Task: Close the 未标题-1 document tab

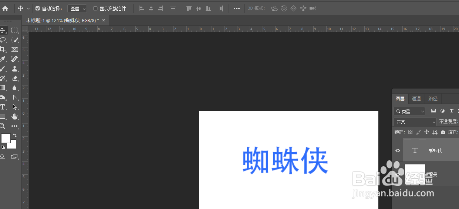Action: tap(104, 21)
